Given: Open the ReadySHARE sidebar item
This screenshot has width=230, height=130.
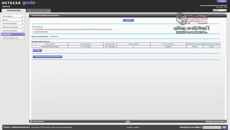Looking at the screenshot, I should (13, 34).
